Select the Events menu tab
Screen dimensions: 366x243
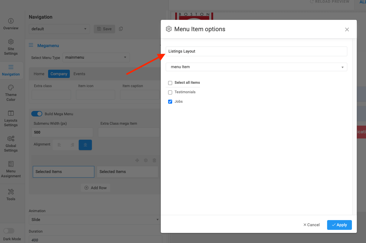coord(79,74)
